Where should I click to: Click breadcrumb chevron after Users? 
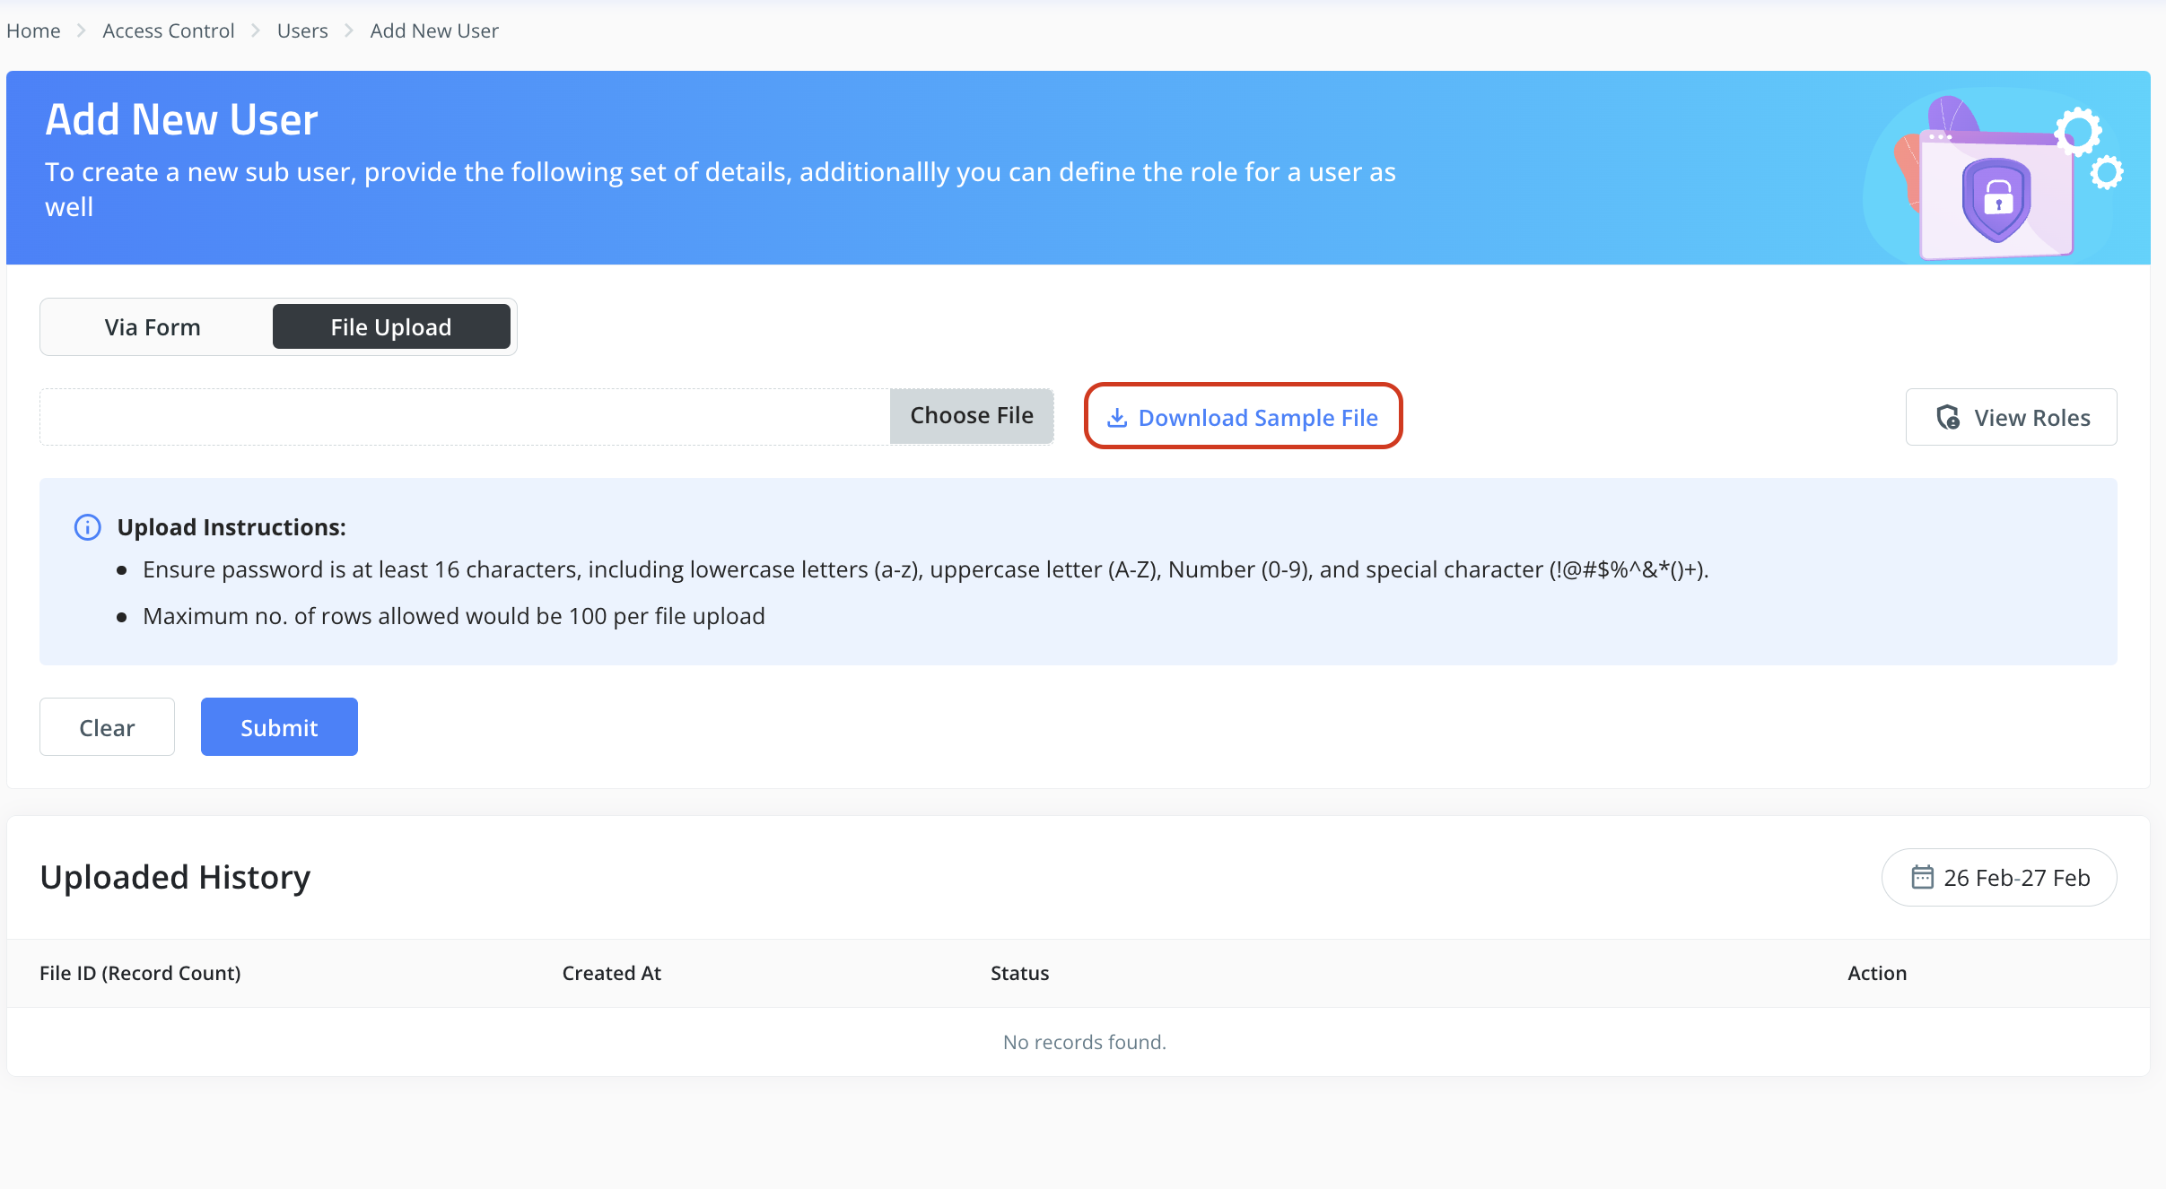pyautogui.click(x=349, y=30)
